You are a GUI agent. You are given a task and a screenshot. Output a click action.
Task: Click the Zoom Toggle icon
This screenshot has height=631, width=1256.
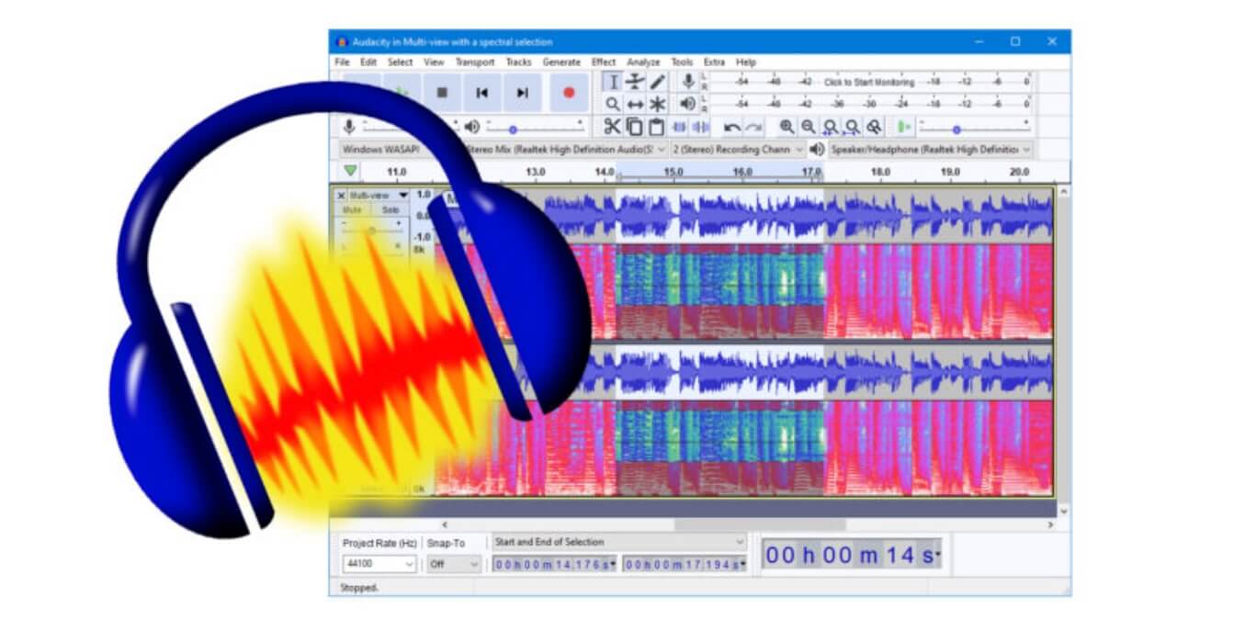point(874,127)
